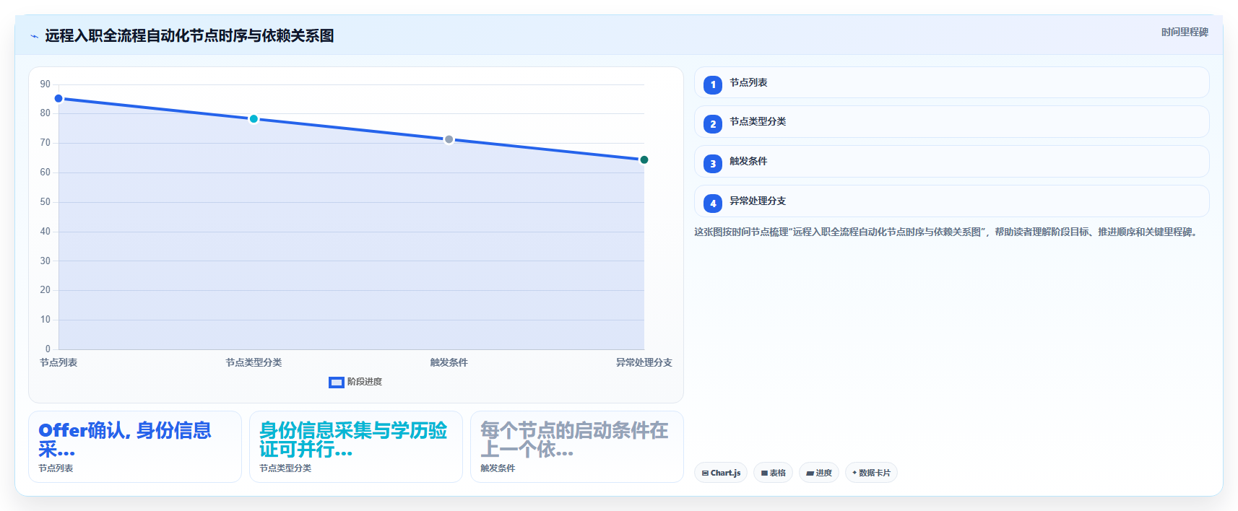The image size is (1238, 511).
Task: Open the Offer确认 节点列表 data card
Action: [135, 447]
